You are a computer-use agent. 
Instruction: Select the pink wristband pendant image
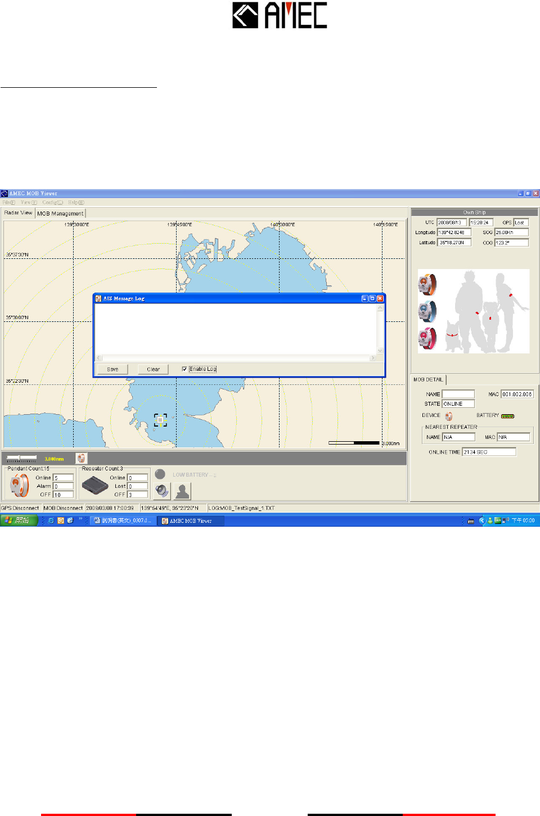click(x=427, y=338)
